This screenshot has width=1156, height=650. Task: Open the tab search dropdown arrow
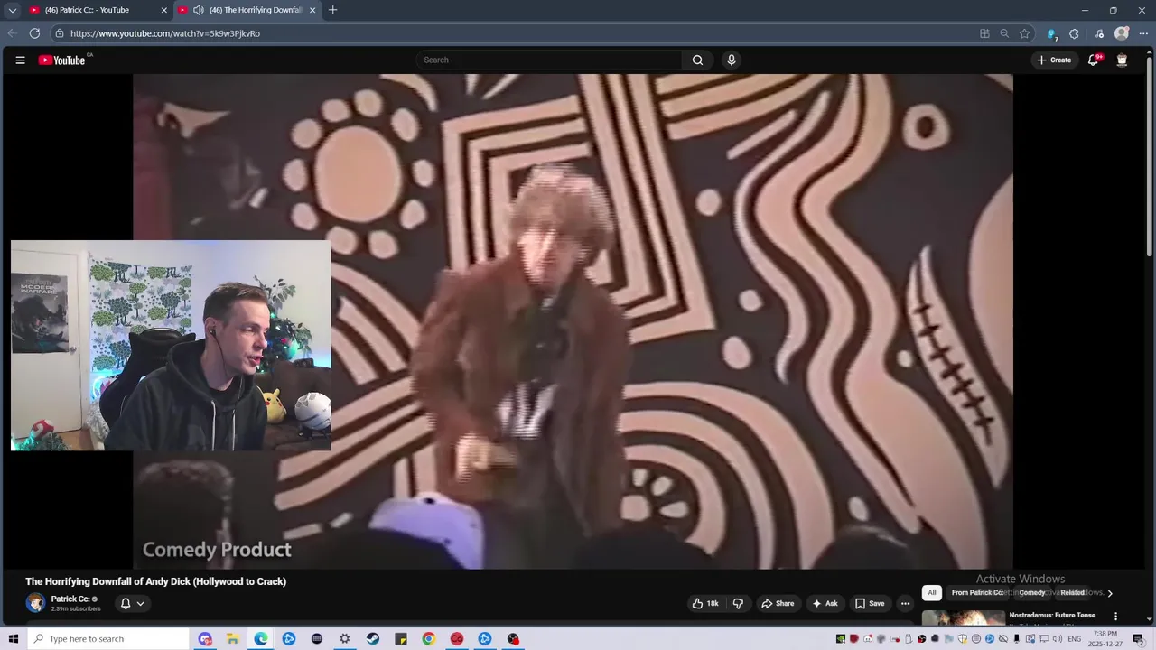(x=12, y=10)
